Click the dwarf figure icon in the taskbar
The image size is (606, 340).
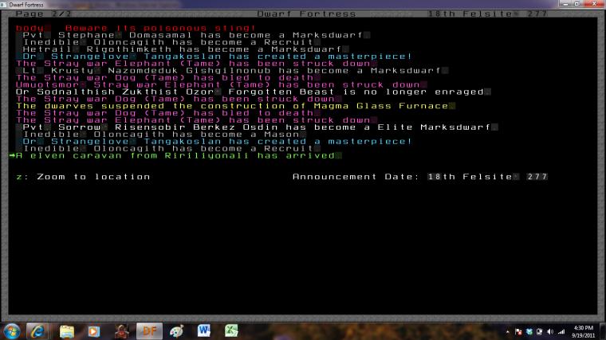point(121,331)
